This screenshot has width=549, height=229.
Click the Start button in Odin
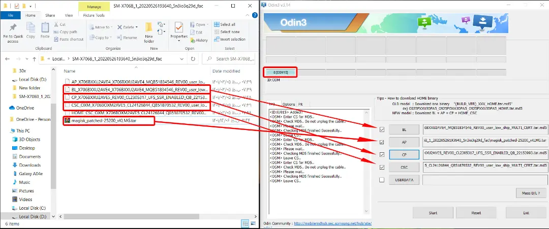(x=433, y=213)
